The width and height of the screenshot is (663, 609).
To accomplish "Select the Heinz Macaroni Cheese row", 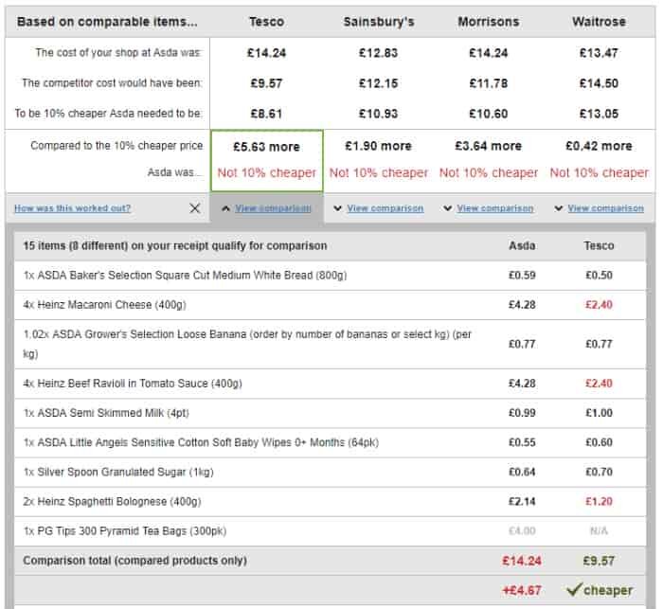I will tap(330, 305).
